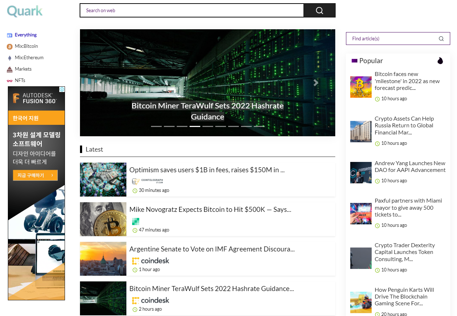Click the Novogratz article Bitcoin coin thumbnail
The height and width of the screenshot is (316, 457).
click(x=103, y=219)
